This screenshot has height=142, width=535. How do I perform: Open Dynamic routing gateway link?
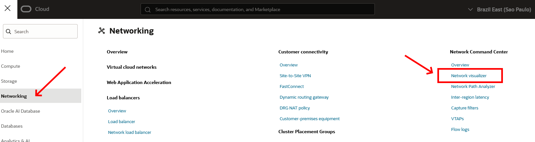point(304,97)
